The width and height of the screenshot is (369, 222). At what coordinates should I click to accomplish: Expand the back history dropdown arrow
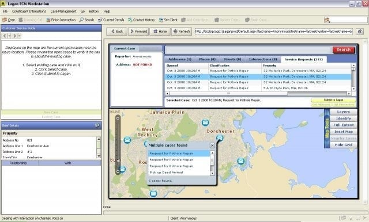pos(9,36)
